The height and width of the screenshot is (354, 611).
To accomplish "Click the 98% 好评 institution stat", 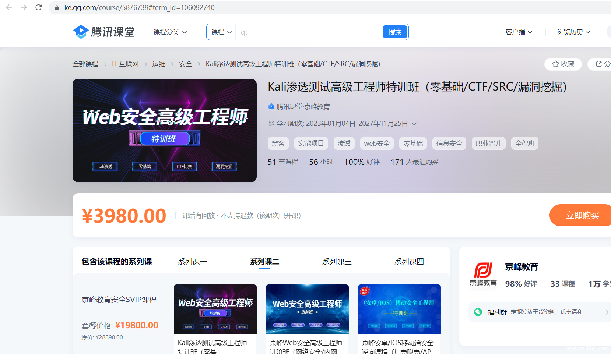I will pos(521,284).
